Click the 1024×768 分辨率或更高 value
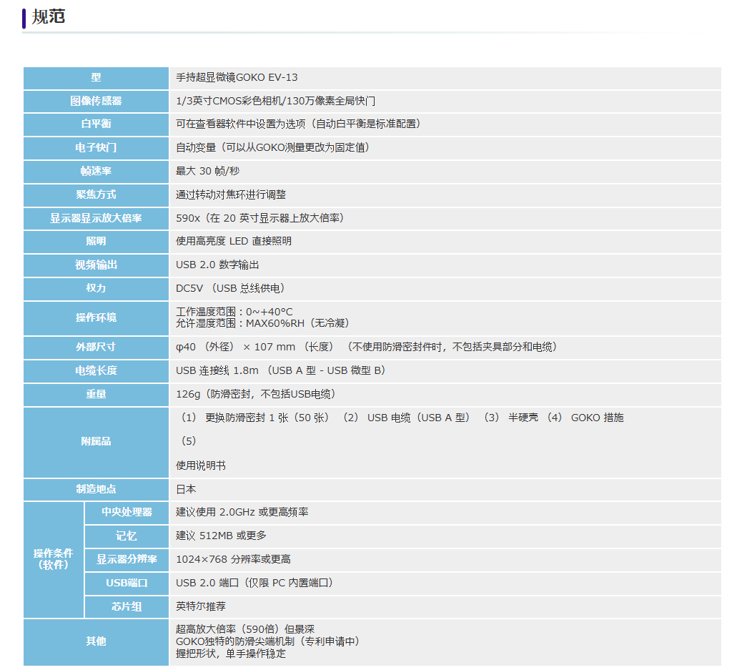Image resolution: width=737 pixels, height=670 pixels. [233, 559]
